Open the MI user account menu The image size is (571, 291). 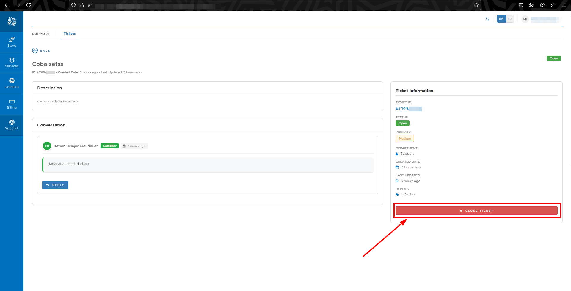click(525, 19)
